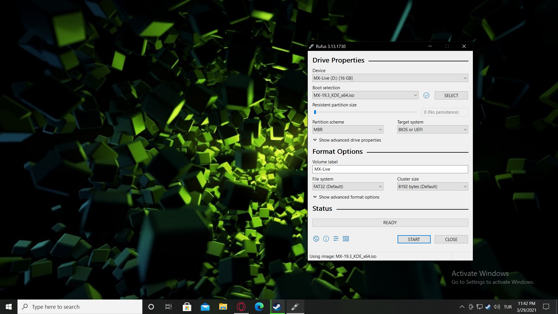558x314 pixels.
Task: Expand Show advanced drive properties
Action: pyautogui.click(x=347, y=140)
